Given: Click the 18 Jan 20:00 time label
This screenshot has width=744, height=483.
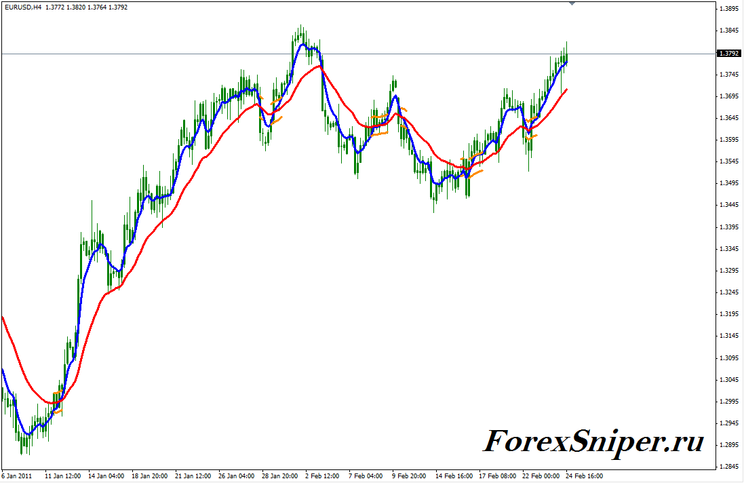Looking at the screenshot, I should point(149,476).
